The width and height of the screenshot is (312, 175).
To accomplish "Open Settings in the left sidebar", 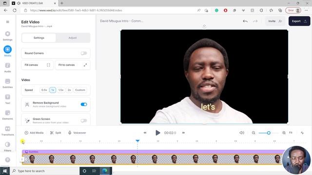I will point(8,36).
